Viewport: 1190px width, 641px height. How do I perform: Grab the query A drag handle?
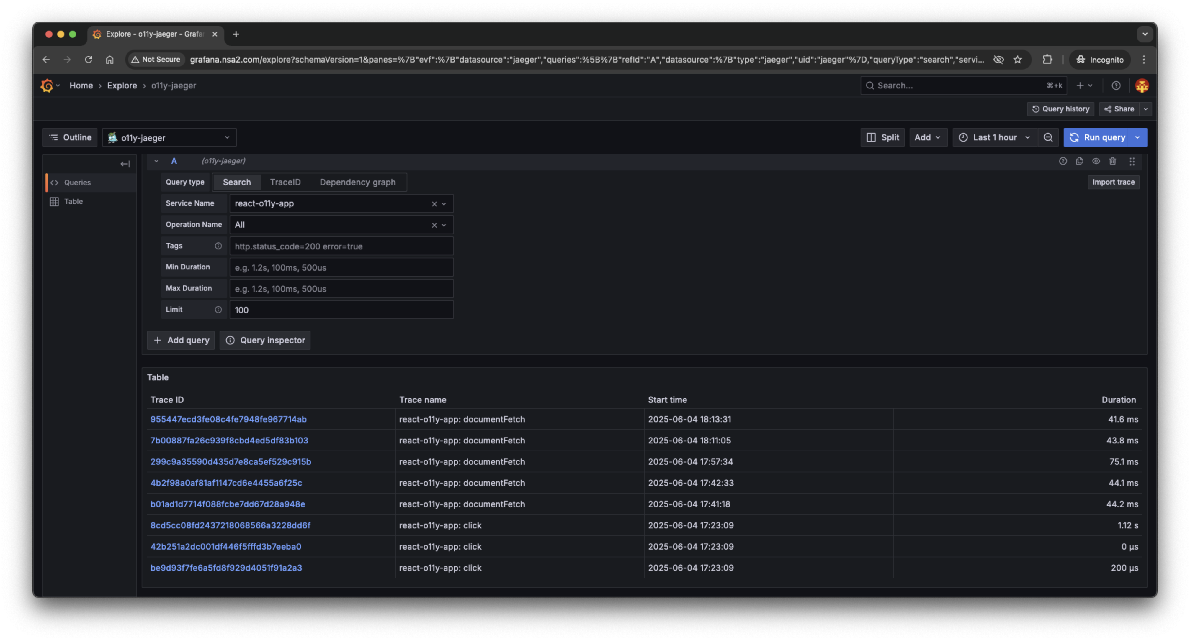click(1132, 161)
